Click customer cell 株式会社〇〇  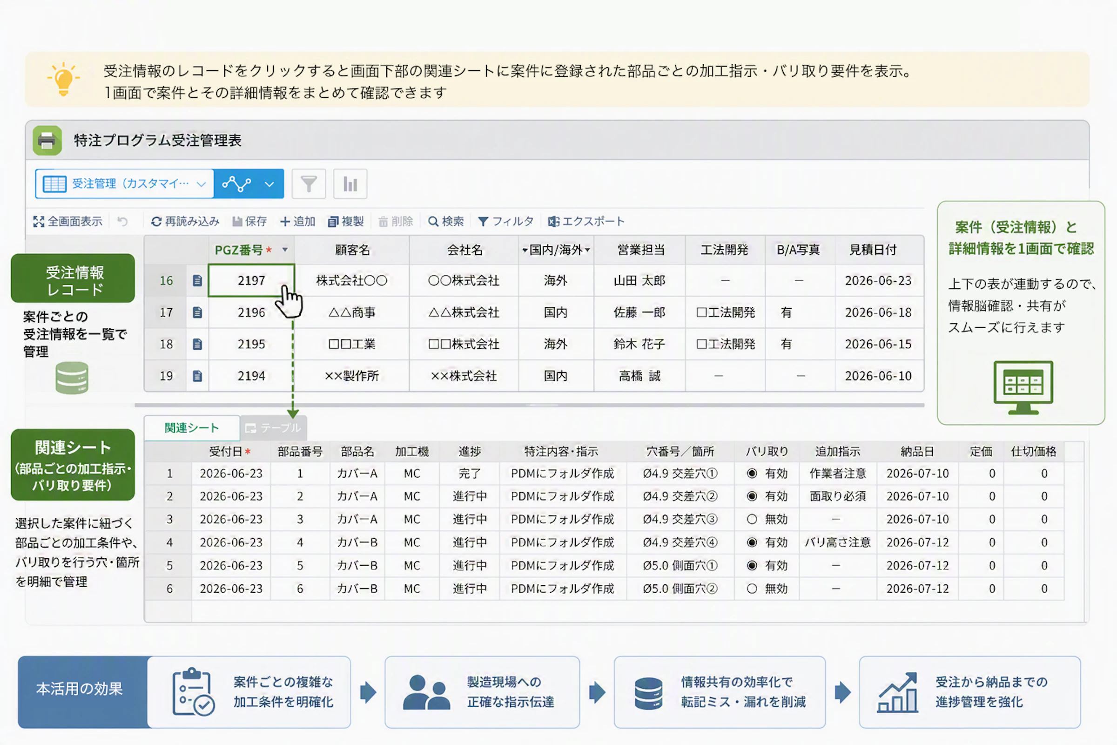(x=352, y=281)
